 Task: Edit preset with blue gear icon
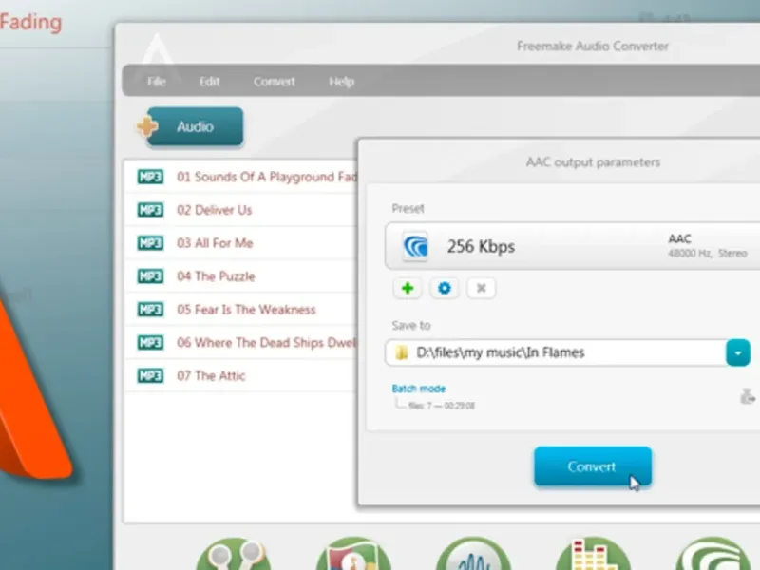[444, 289]
